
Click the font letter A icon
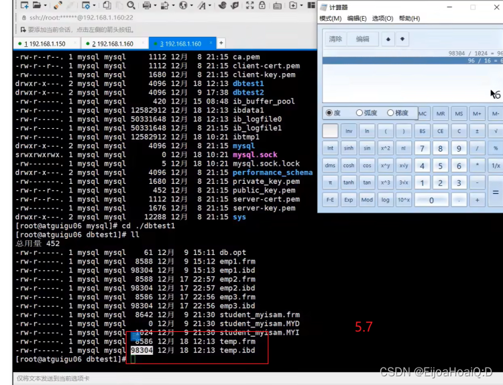(201, 5)
